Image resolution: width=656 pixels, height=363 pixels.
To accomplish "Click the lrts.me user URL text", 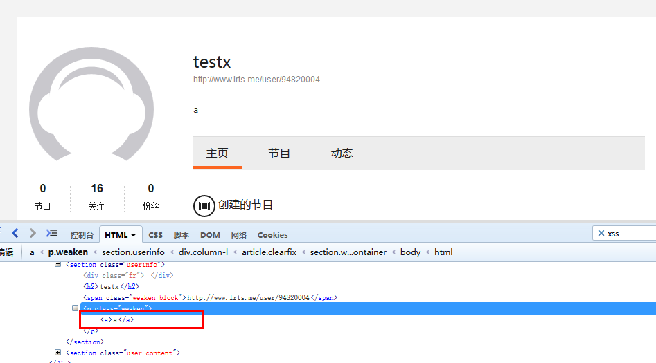I will (x=256, y=80).
